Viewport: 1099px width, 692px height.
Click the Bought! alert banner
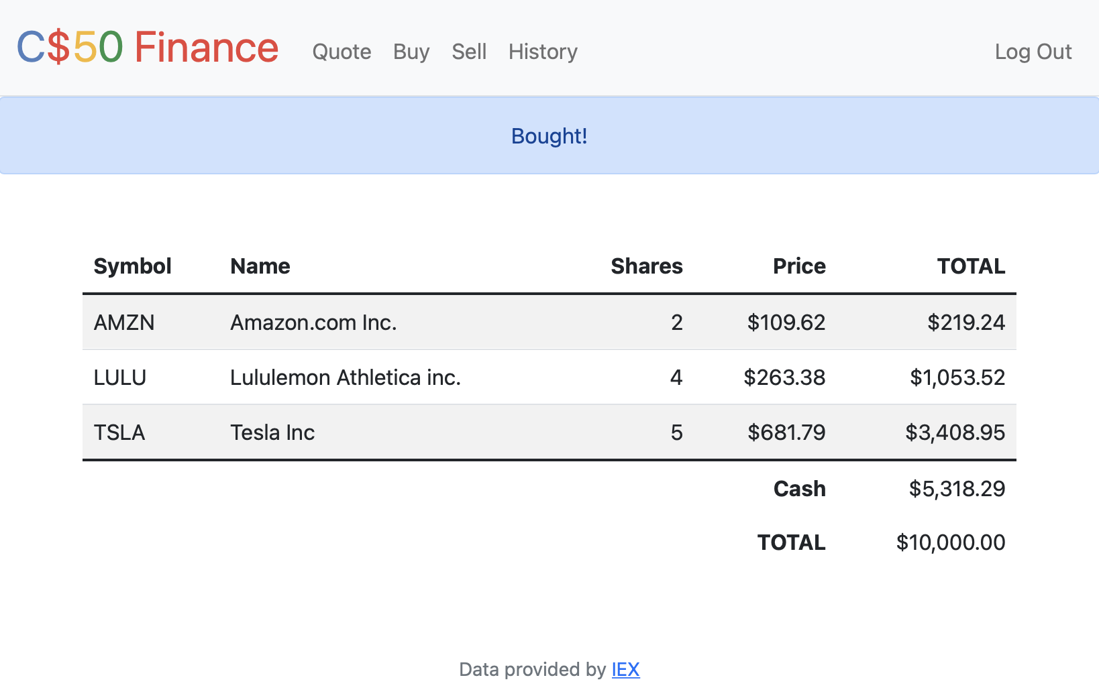(549, 135)
